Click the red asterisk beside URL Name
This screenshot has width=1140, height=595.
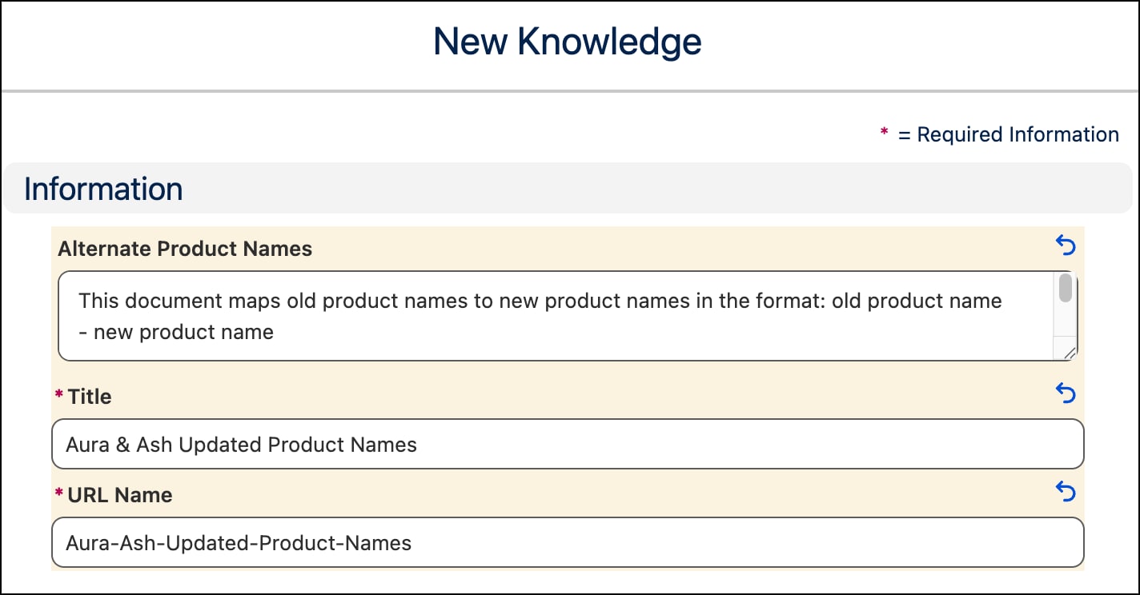58,494
